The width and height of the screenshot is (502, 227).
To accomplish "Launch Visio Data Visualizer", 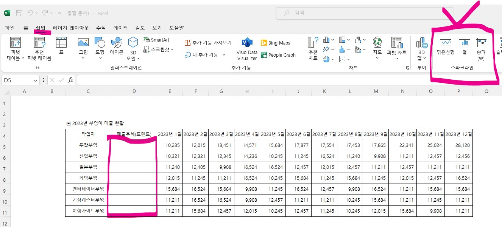I will tap(247, 47).
